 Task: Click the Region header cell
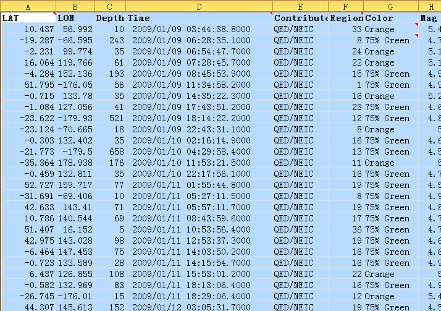coord(346,18)
